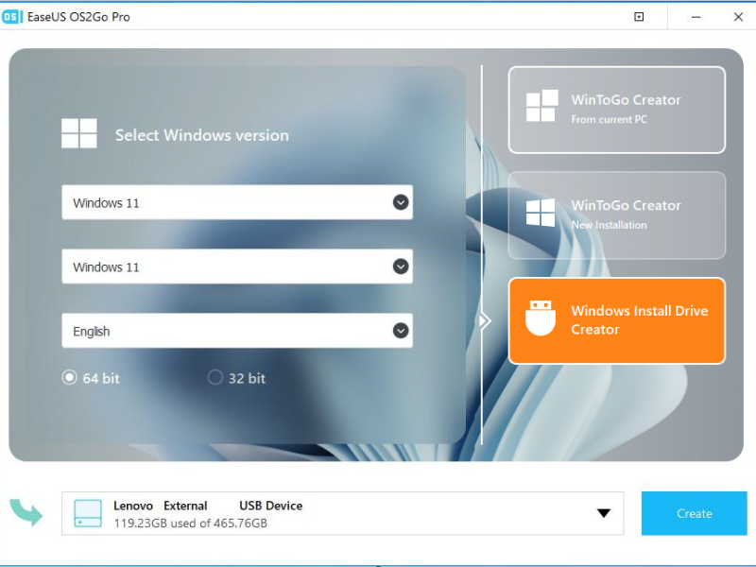Click the Create button
Image resolution: width=756 pixels, height=567 pixels.
695,513
